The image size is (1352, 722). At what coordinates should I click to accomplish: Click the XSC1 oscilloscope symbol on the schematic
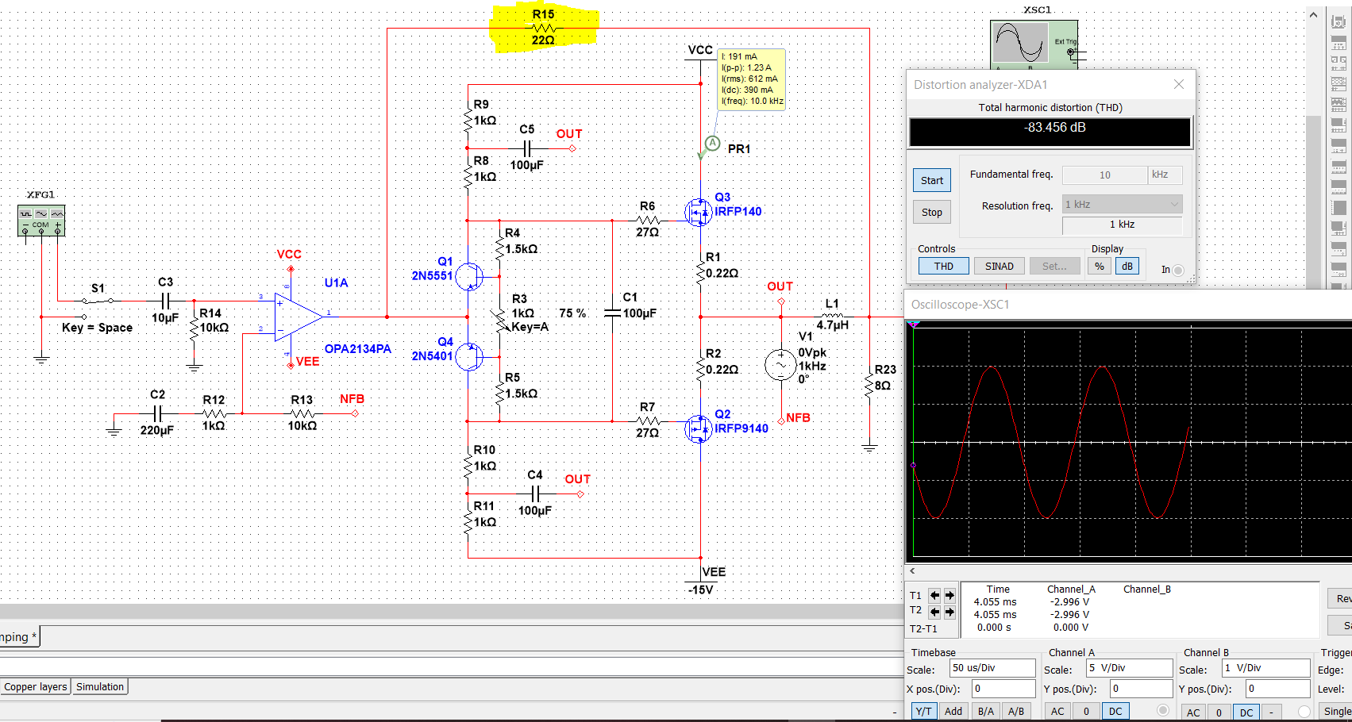[x=1034, y=44]
